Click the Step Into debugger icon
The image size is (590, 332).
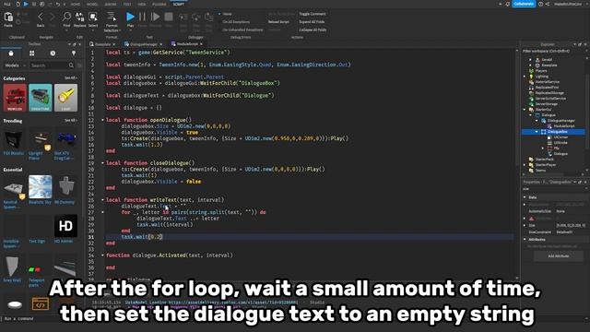coord(183,18)
